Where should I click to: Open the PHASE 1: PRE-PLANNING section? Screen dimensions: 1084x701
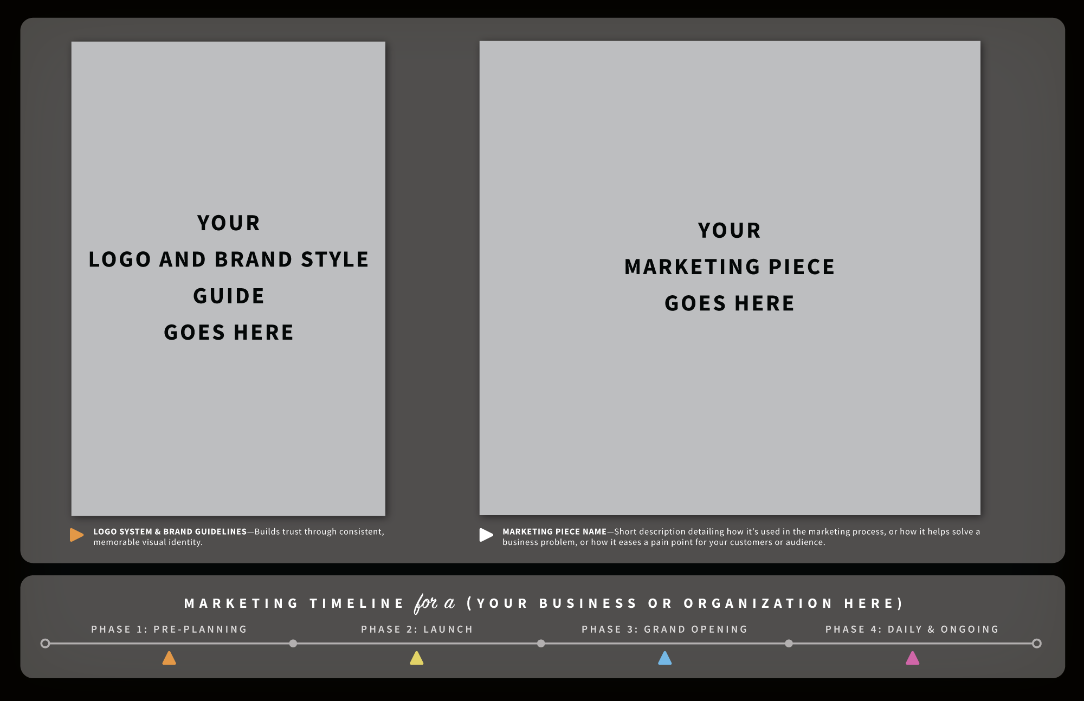[169, 629]
